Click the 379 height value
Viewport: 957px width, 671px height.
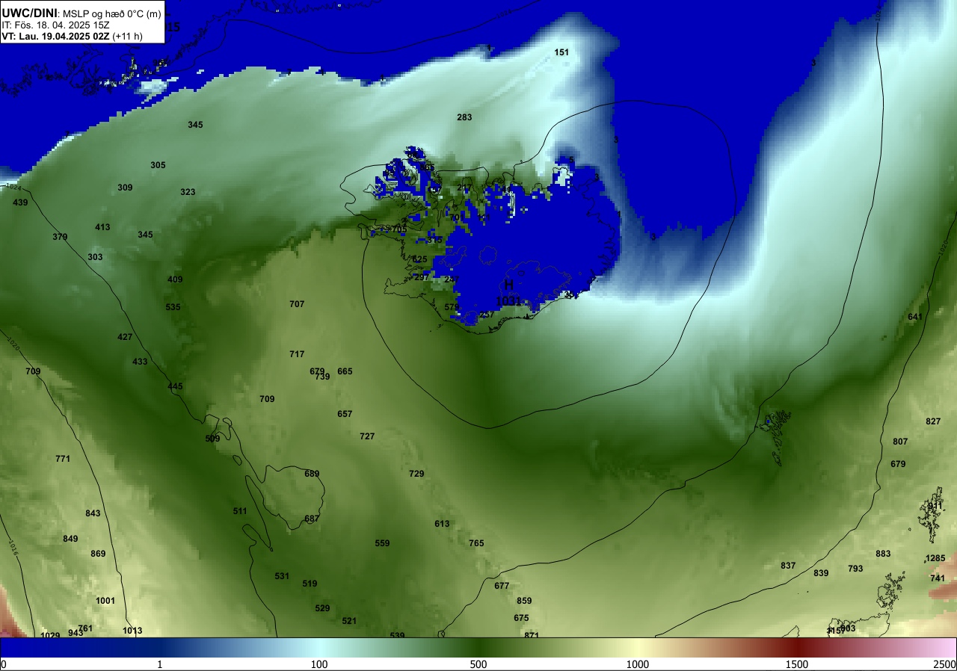(60, 237)
